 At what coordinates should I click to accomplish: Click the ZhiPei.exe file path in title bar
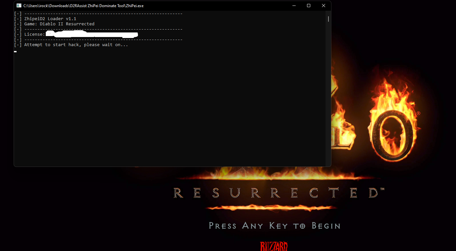pyautogui.click(x=83, y=6)
